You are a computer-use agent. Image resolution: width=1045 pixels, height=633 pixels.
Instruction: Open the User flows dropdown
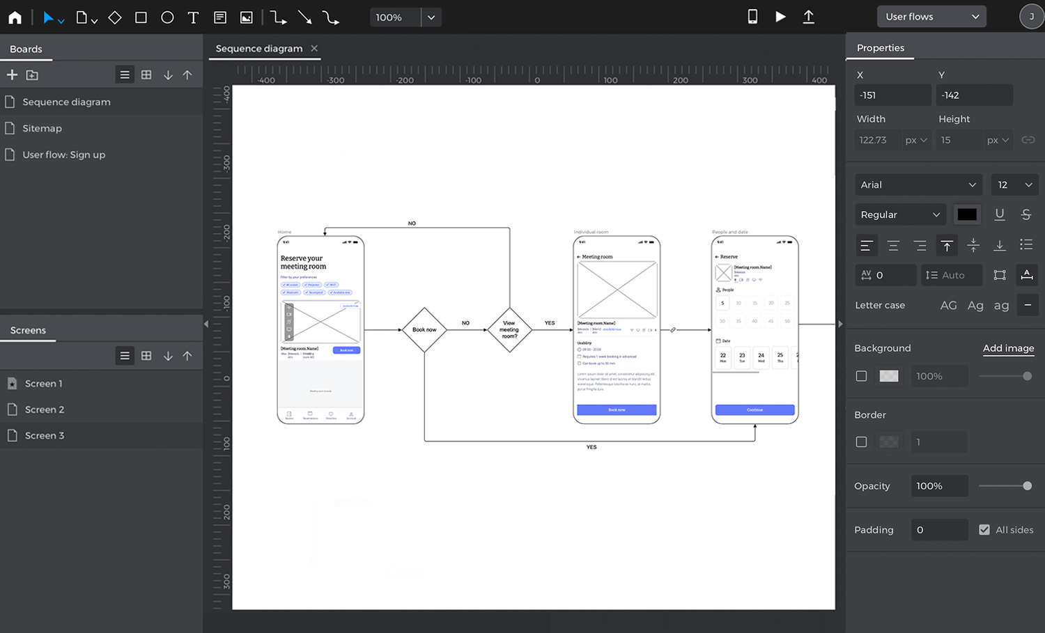click(931, 17)
